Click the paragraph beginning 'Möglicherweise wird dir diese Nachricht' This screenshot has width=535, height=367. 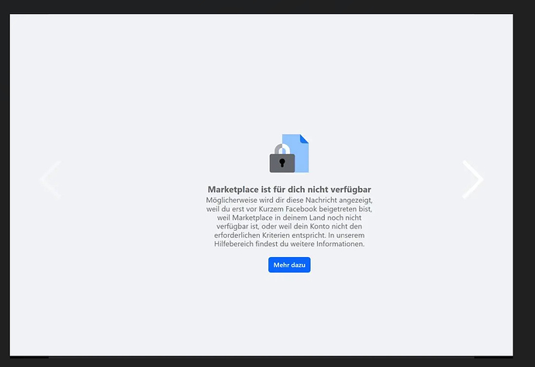[289, 222]
